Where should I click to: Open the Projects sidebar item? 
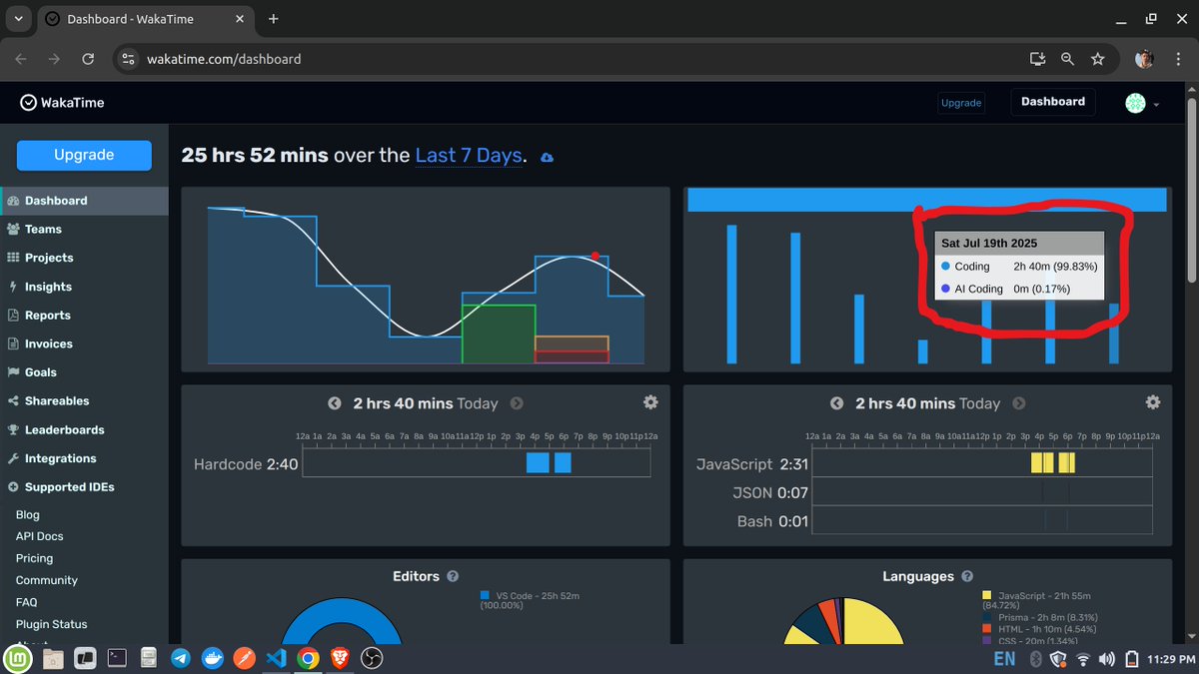[49, 258]
